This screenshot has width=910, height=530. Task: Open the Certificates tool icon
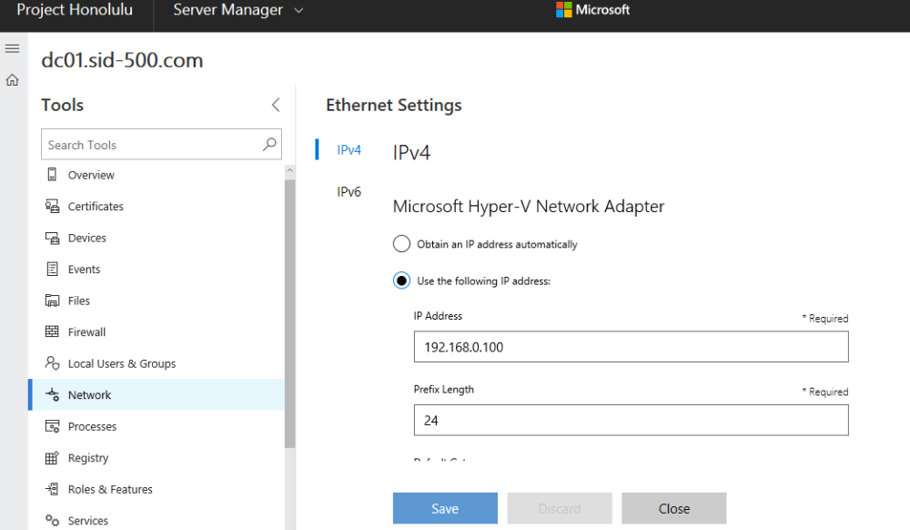click(52, 207)
